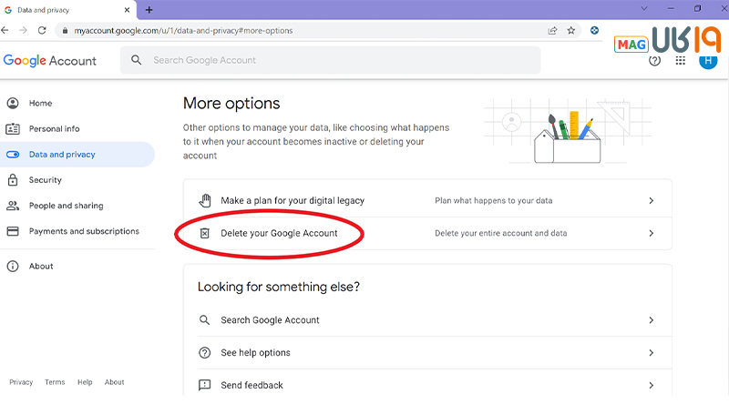Open the browser extension icon

[594, 31]
